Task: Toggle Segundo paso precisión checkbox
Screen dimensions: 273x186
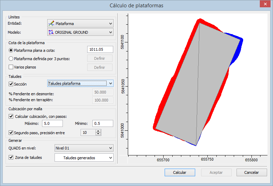Action: tap(11, 133)
